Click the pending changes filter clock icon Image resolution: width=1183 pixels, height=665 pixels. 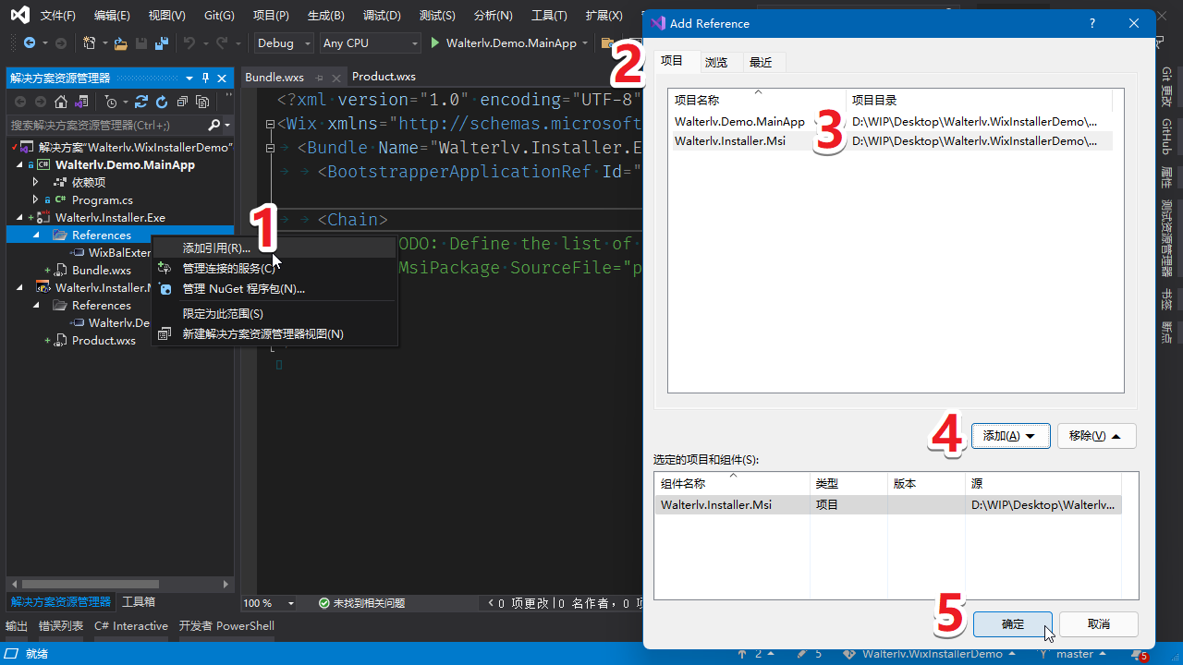tap(112, 102)
